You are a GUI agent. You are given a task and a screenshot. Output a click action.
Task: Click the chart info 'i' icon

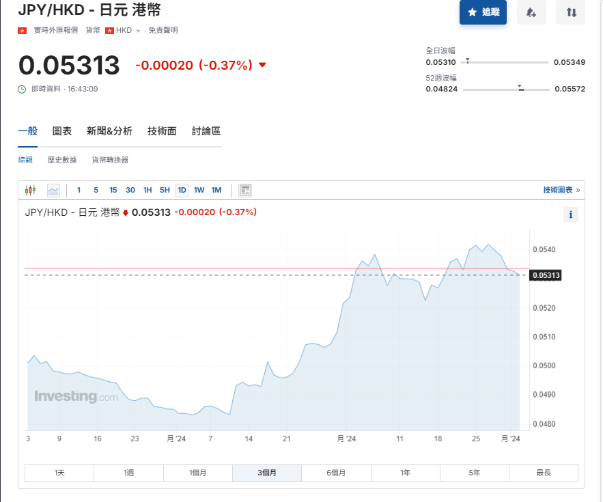[571, 214]
